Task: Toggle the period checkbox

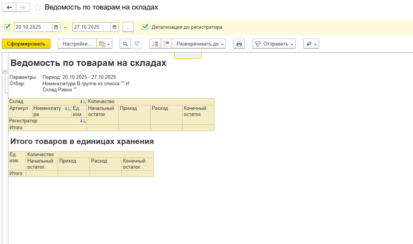Action: tap(7, 27)
